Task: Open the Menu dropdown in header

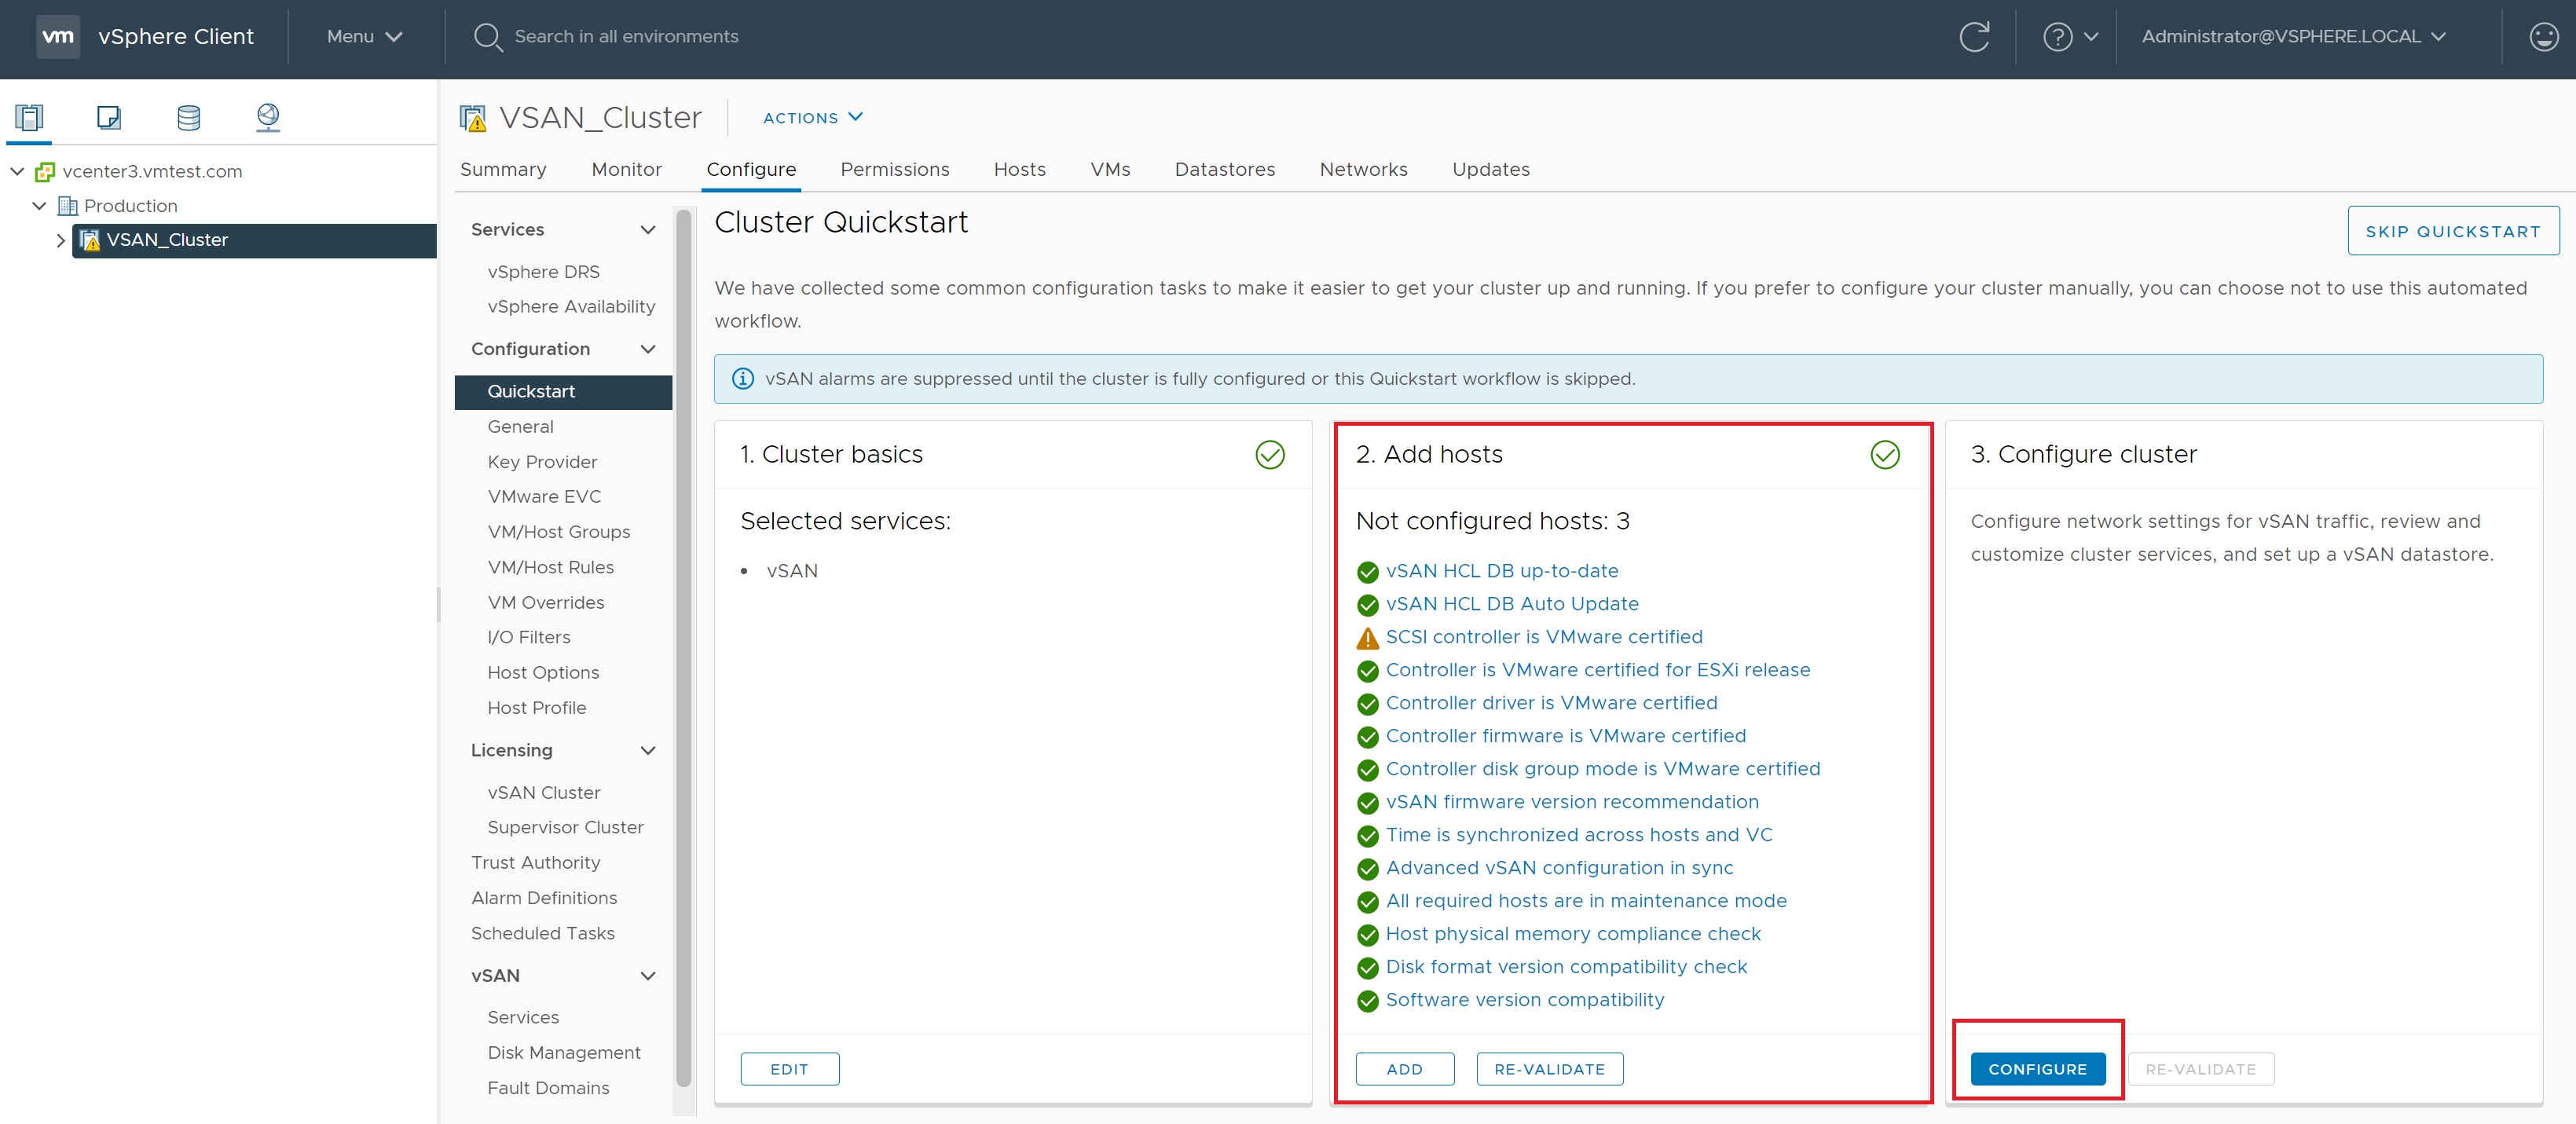Action: point(364,37)
